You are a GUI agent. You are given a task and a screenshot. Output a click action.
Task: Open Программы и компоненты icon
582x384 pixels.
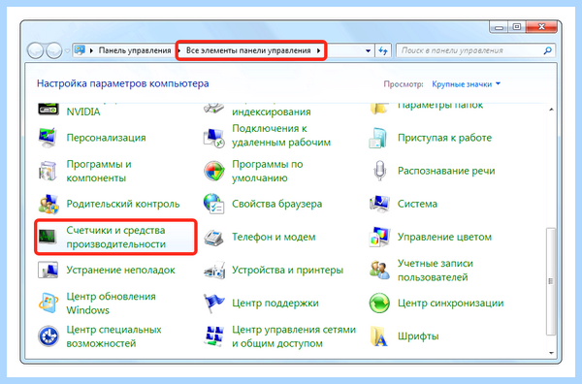48,171
